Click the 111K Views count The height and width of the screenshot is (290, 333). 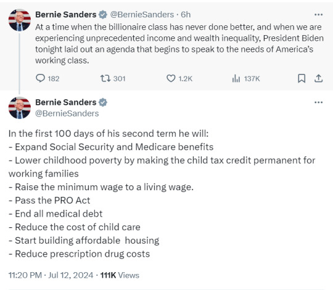coord(120,275)
